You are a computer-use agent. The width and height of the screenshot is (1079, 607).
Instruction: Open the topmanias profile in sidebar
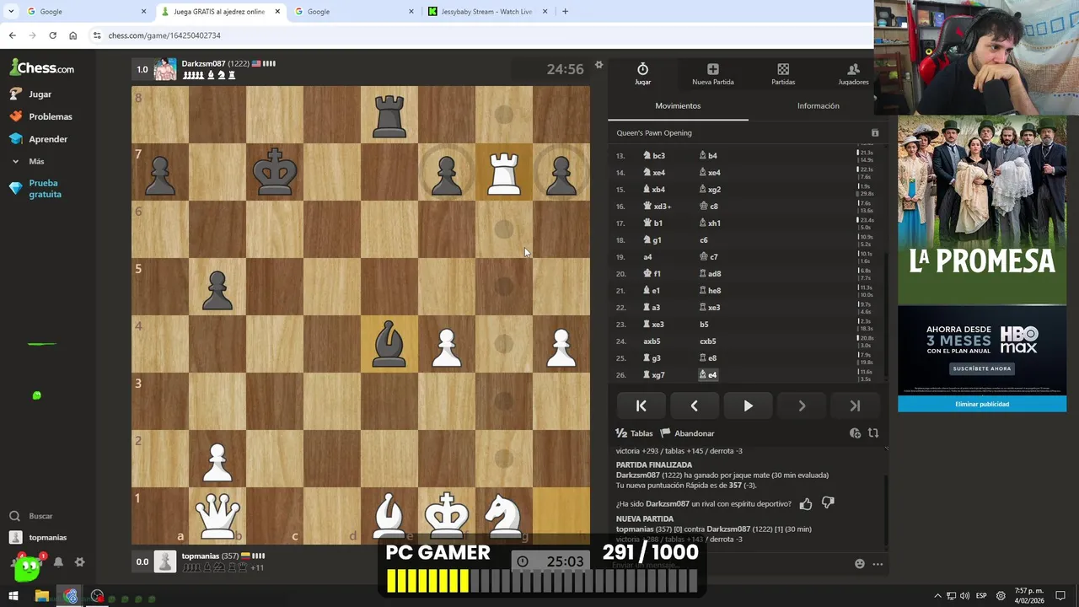coord(39,538)
